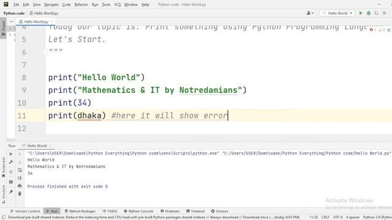Image resolution: width=392 pixels, height=220 pixels.
Task: Open the Window menu
Action: click(x=131, y=4)
